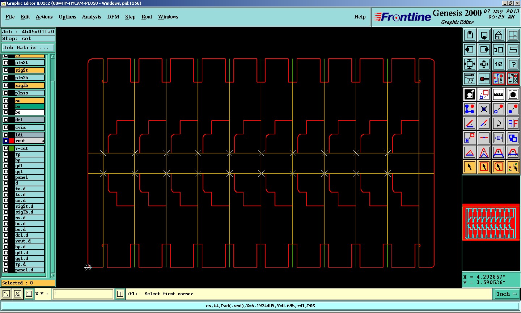Select the bs layer name

point(29,106)
